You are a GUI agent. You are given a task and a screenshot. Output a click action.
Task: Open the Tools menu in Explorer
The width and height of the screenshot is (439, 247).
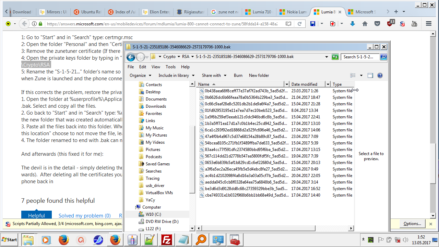(x=170, y=67)
